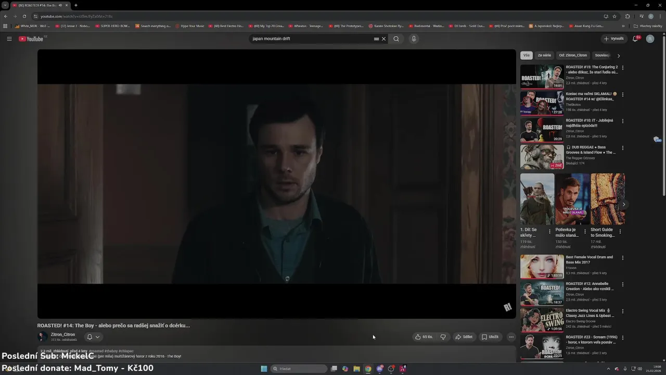
Task: Switch to Chrome in the taskbar
Action: (x=368, y=369)
